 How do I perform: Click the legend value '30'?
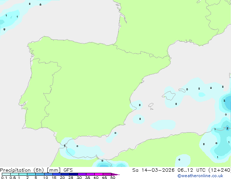79,178
